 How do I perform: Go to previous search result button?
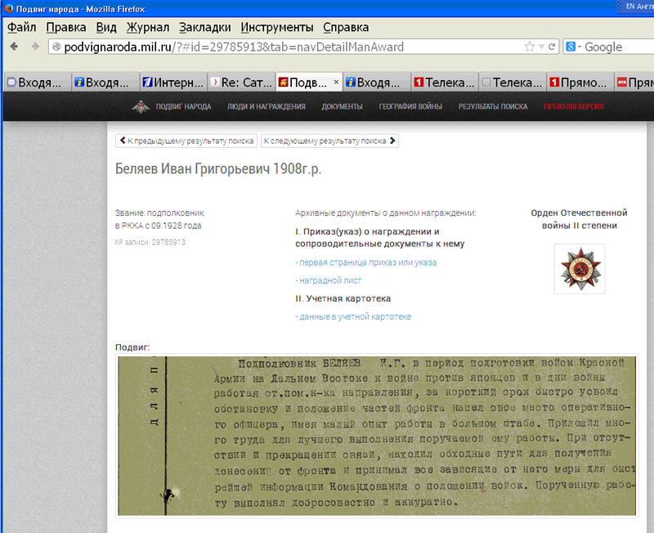pos(186,141)
